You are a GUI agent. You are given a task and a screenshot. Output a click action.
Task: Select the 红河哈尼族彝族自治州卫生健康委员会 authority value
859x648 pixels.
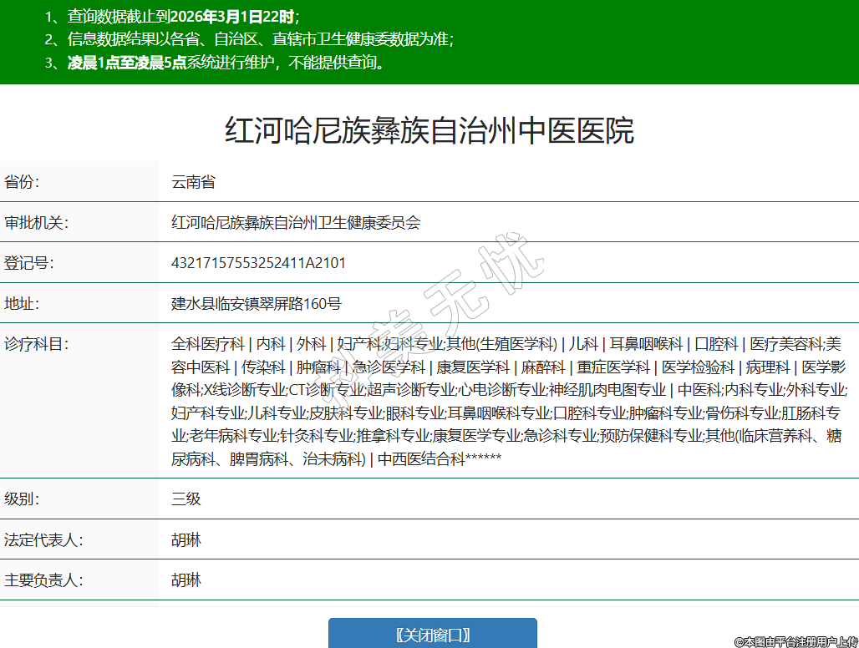pyautogui.click(x=296, y=222)
